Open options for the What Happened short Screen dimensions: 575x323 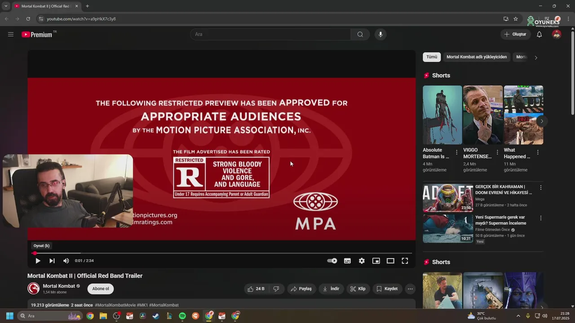(538, 153)
